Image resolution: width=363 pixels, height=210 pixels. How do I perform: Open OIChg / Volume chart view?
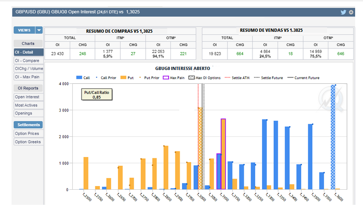(29, 69)
